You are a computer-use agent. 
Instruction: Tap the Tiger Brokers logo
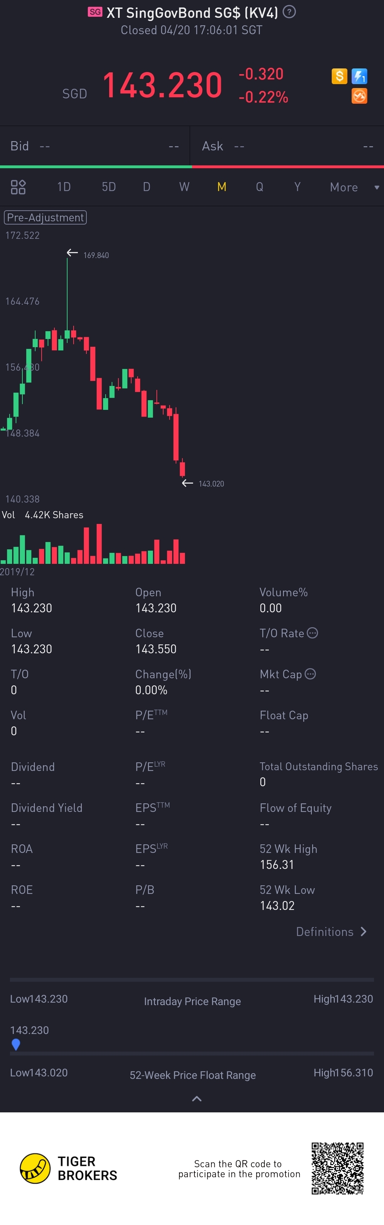point(35,1168)
